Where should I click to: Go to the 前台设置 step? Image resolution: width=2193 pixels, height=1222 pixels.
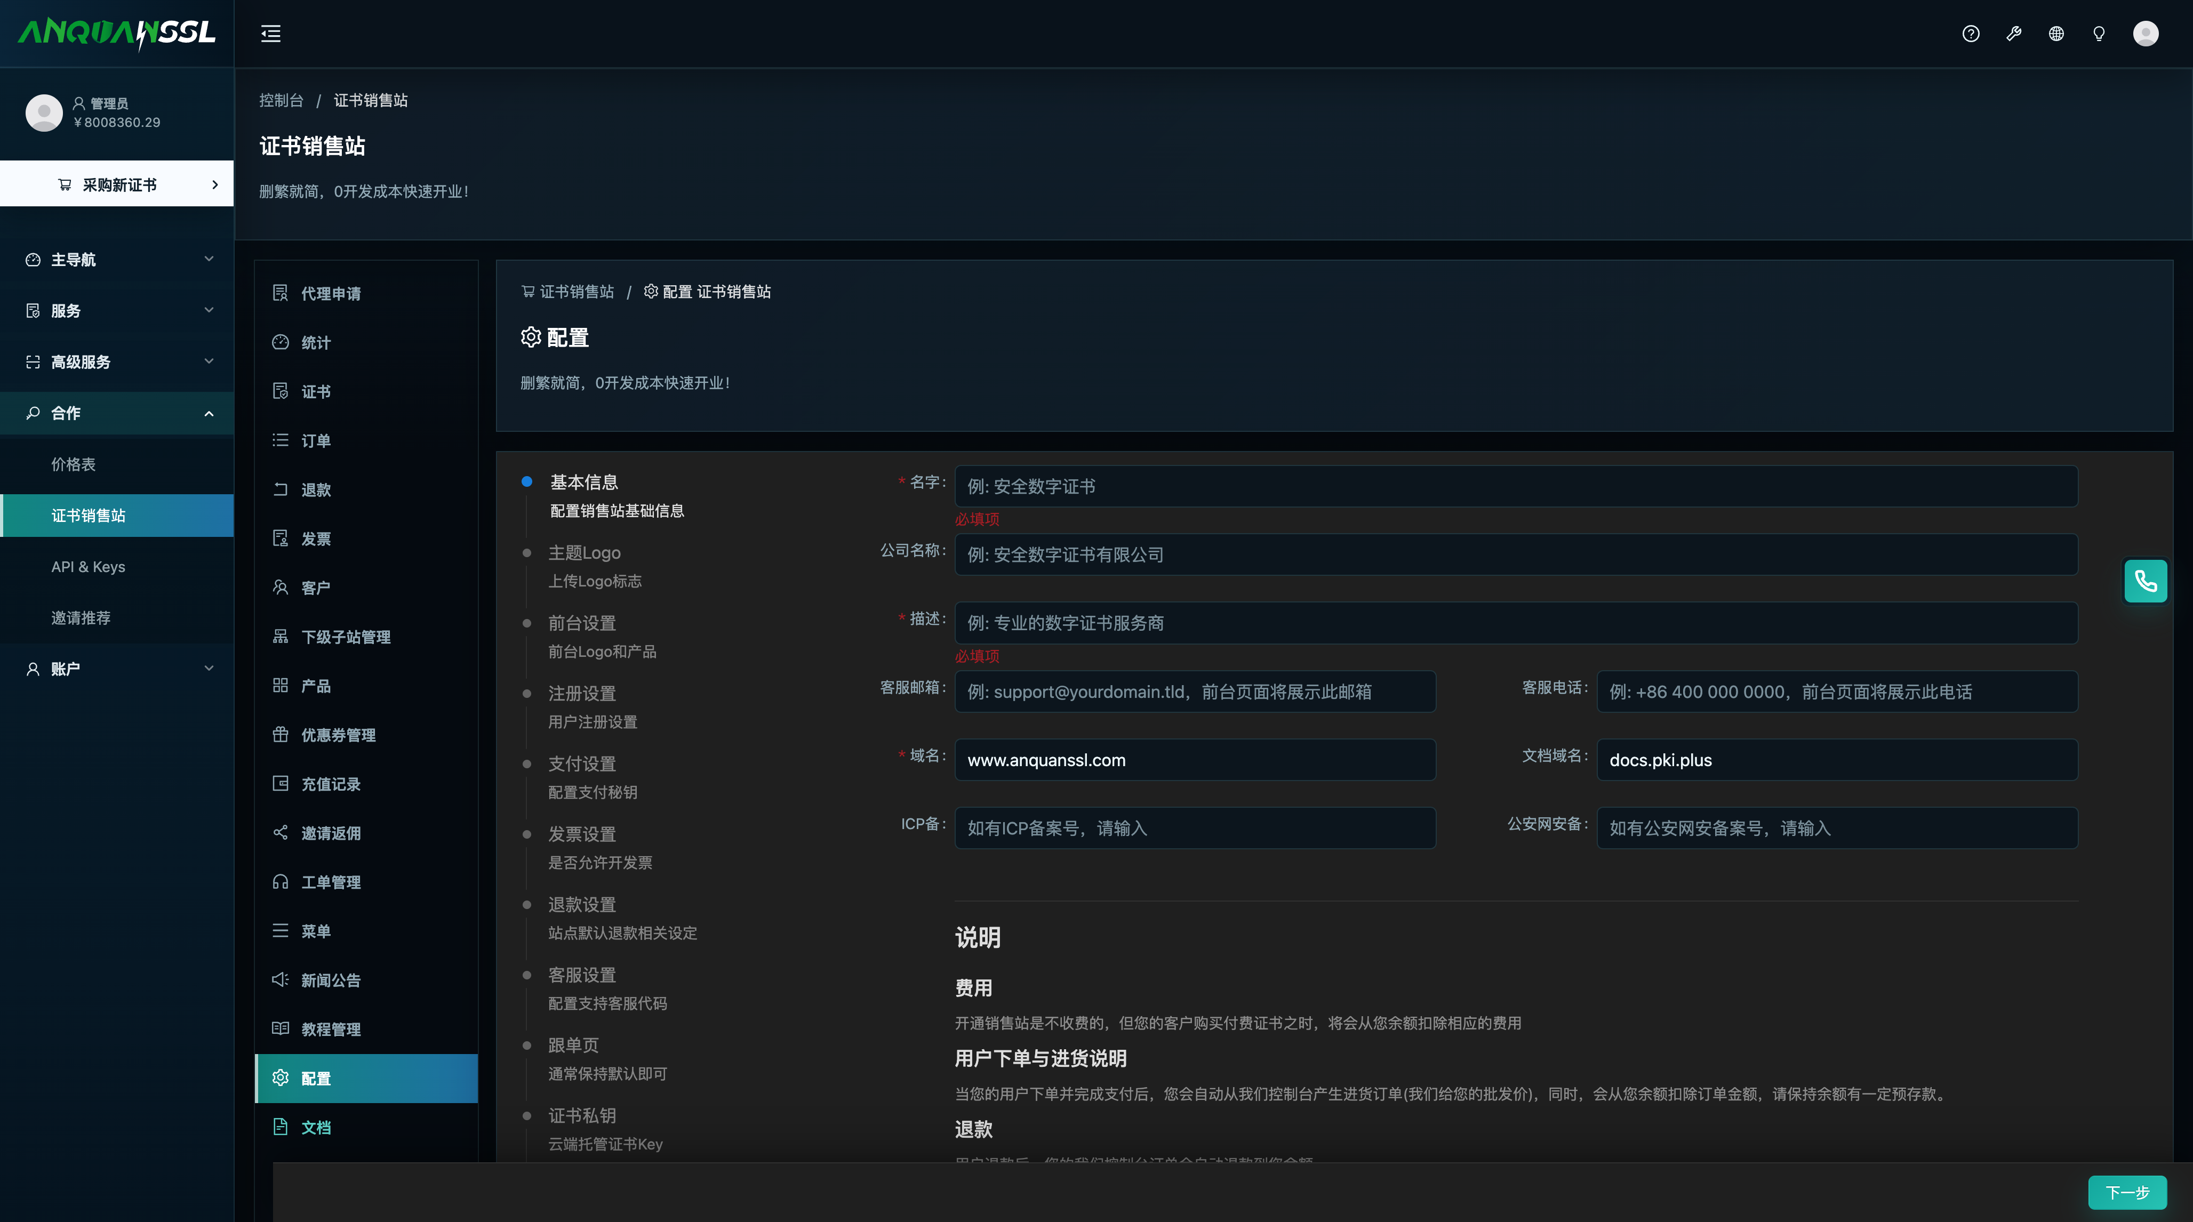[x=582, y=624]
